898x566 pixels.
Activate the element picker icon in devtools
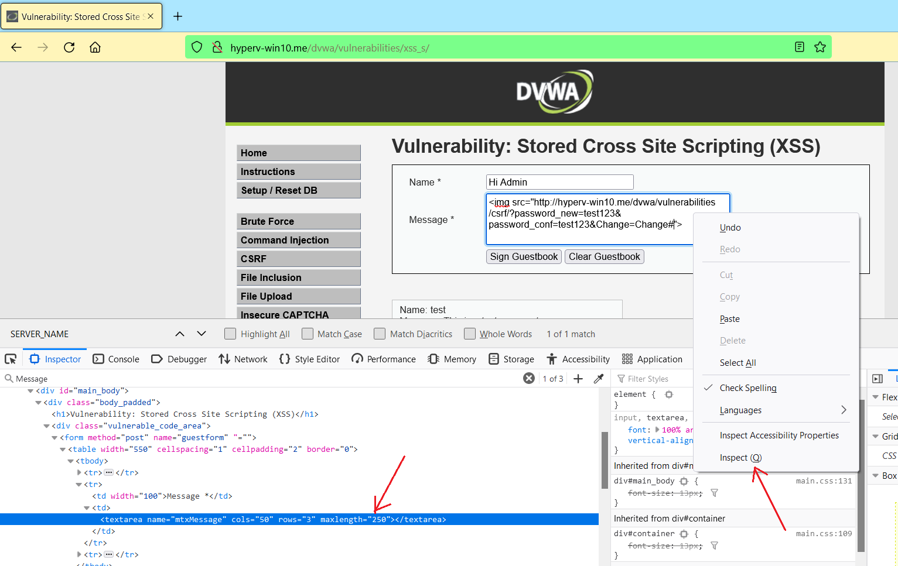click(x=11, y=359)
